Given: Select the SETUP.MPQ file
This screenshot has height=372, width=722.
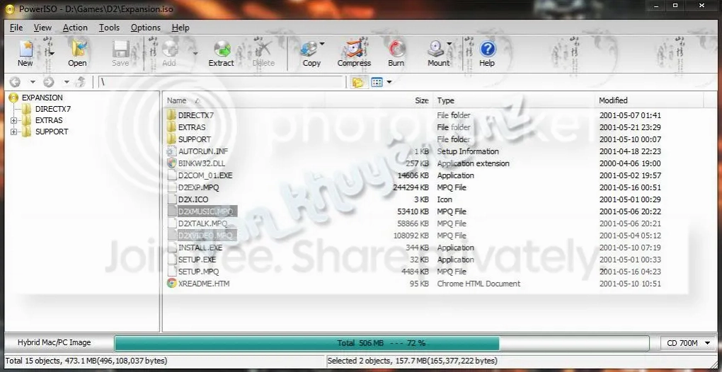Looking at the screenshot, I should click(x=198, y=272).
